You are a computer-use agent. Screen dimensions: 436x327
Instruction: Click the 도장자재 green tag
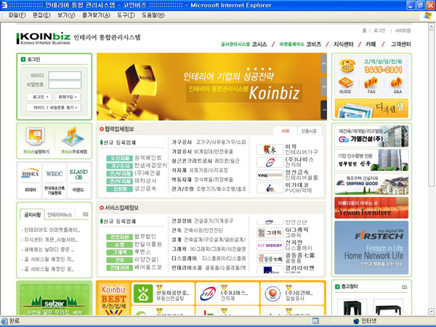point(120,158)
